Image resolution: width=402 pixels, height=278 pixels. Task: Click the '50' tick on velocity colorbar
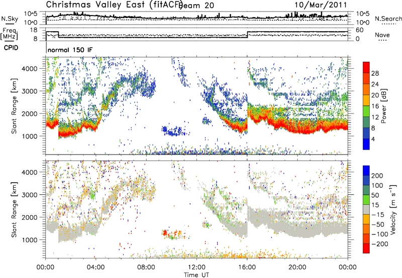pyautogui.click(x=375, y=195)
